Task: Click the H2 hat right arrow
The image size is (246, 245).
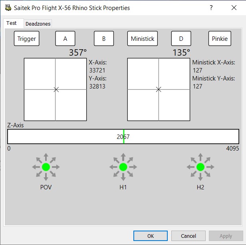Action: (x=210, y=167)
